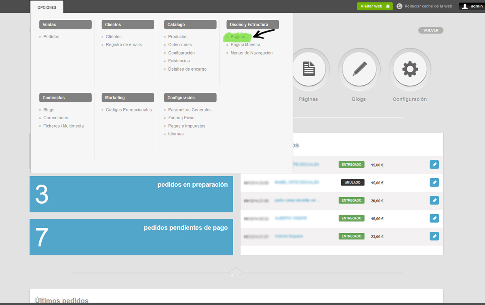
Task: Open Zonas y Envío
Action: [x=181, y=118]
